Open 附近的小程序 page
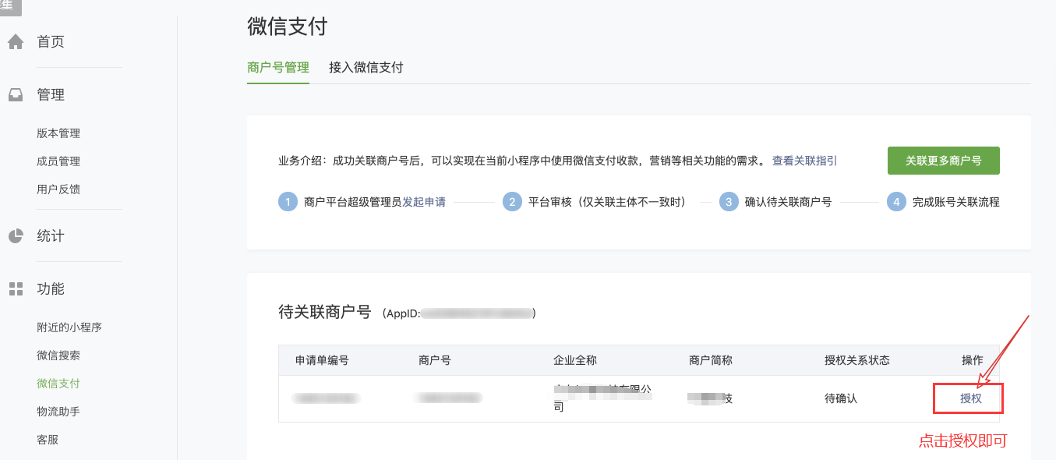 [69, 327]
